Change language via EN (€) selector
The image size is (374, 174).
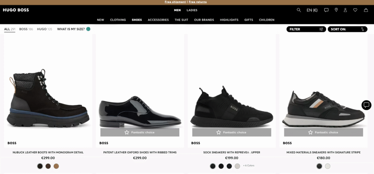pos(312,10)
